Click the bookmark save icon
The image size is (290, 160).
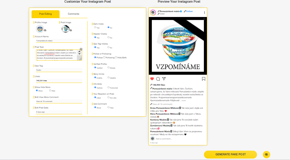pyautogui.click(x=204, y=79)
